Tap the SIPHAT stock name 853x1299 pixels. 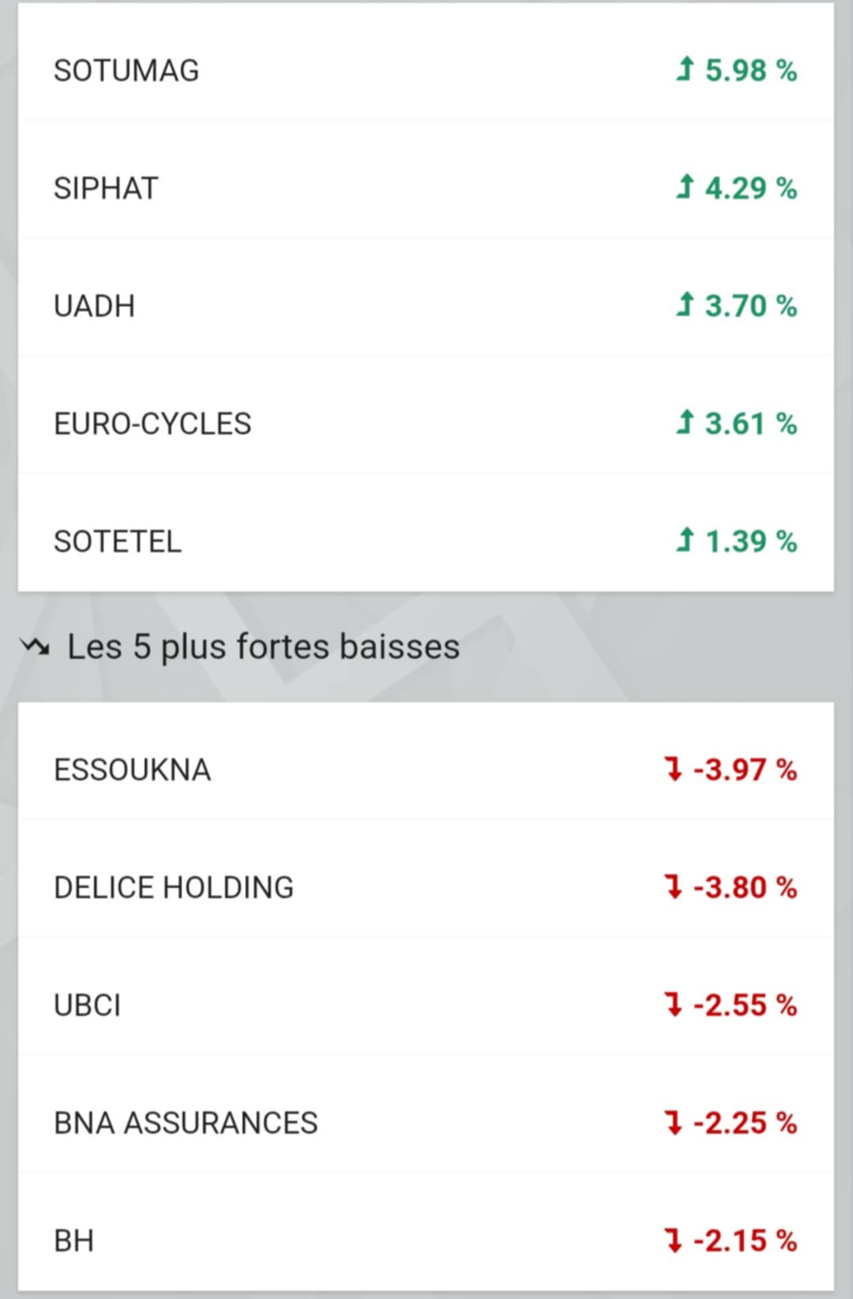106,188
